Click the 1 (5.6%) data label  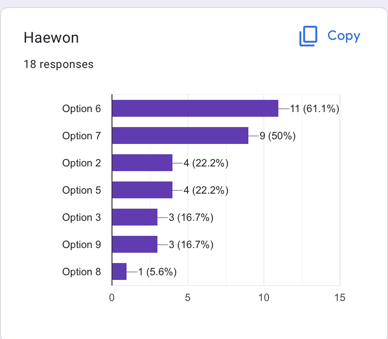[x=157, y=272]
